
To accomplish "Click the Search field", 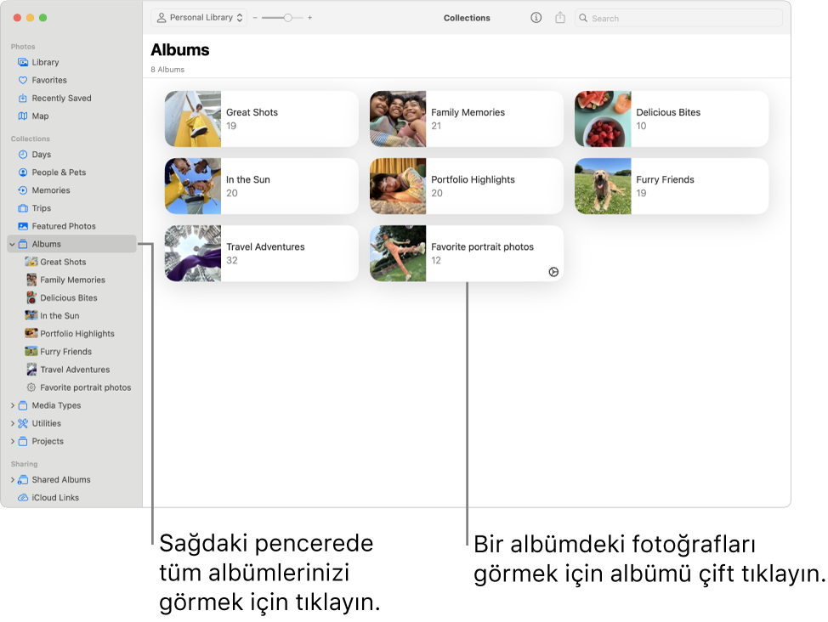I will pyautogui.click(x=678, y=19).
